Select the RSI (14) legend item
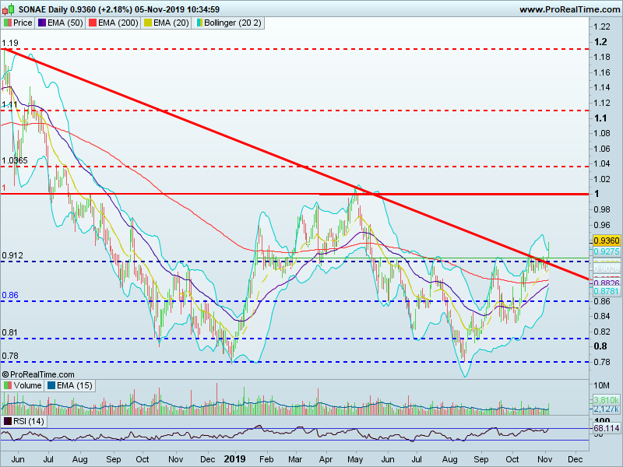The image size is (623, 467). [x=24, y=421]
